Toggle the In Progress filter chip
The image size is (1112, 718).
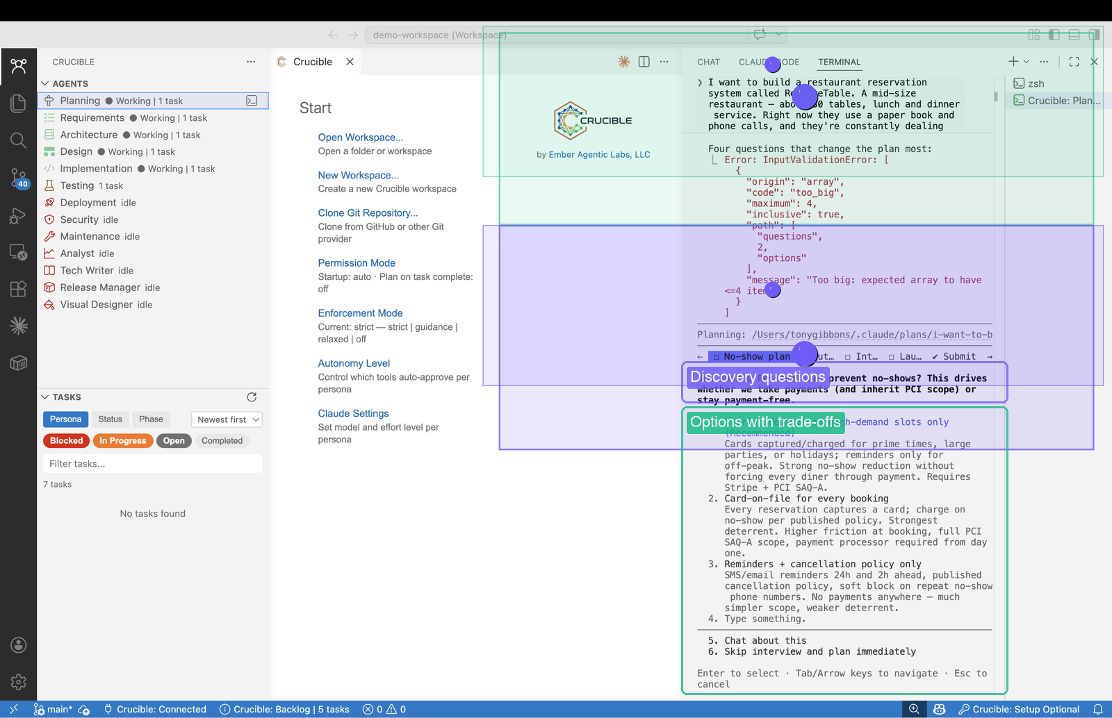click(122, 441)
